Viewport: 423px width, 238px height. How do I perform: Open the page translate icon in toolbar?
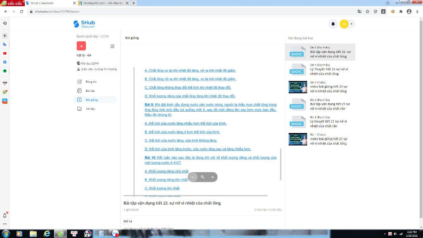pos(359,12)
